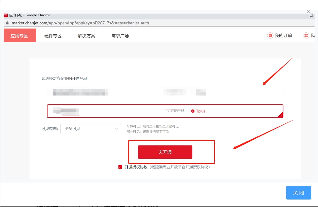Viewport: 318px width, 207px height.
Task: Open the 畅捷通商业开放平台开通授权协议 link
Action: (x=180, y=167)
